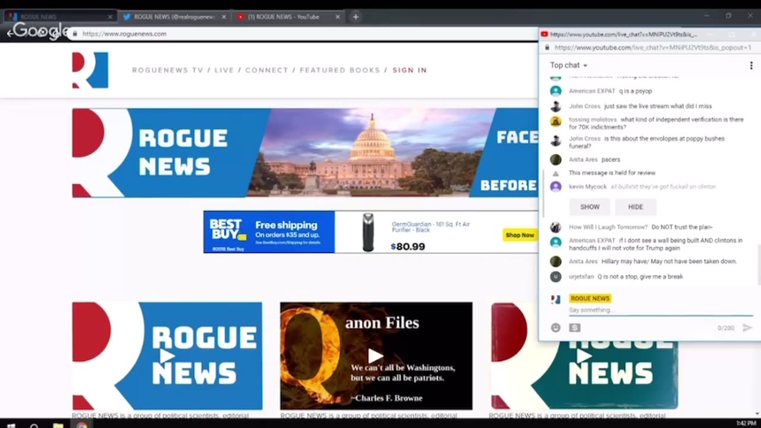Open the emoji picker in the chat

pyautogui.click(x=555, y=328)
